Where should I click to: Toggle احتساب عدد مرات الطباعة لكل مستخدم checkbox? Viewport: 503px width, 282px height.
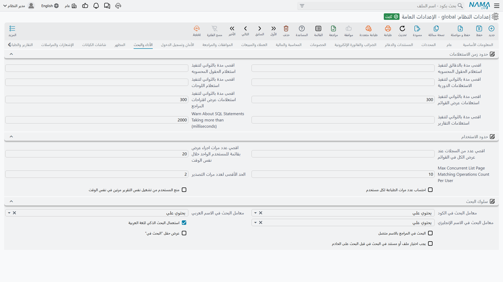click(430, 190)
